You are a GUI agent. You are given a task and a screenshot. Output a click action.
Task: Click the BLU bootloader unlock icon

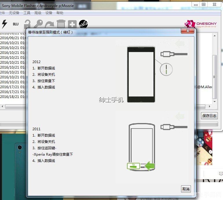pyautogui.click(x=16, y=24)
